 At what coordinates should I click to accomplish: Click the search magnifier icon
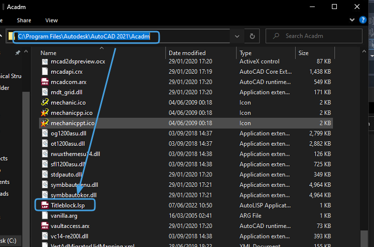pos(276,36)
